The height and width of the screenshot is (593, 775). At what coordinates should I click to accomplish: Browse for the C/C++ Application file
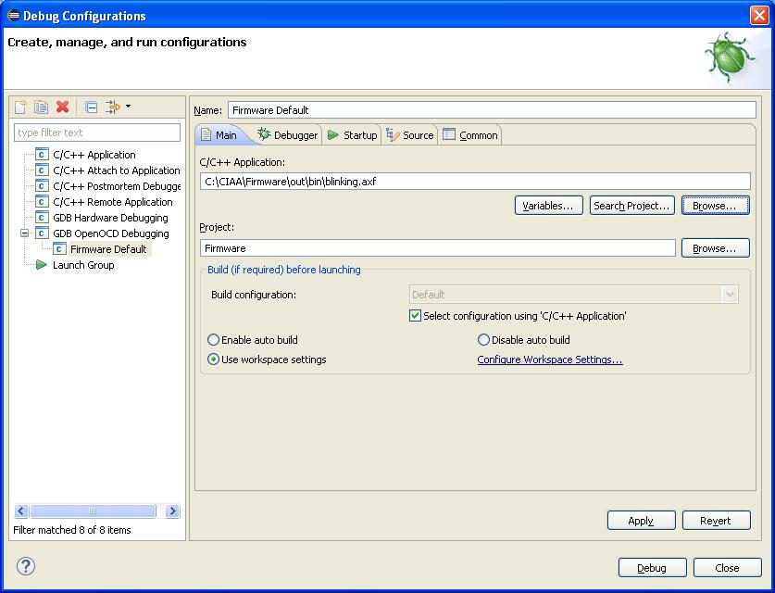point(715,206)
